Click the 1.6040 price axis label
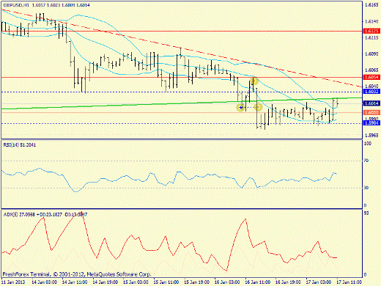 pyautogui.click(x=371, y=86)
